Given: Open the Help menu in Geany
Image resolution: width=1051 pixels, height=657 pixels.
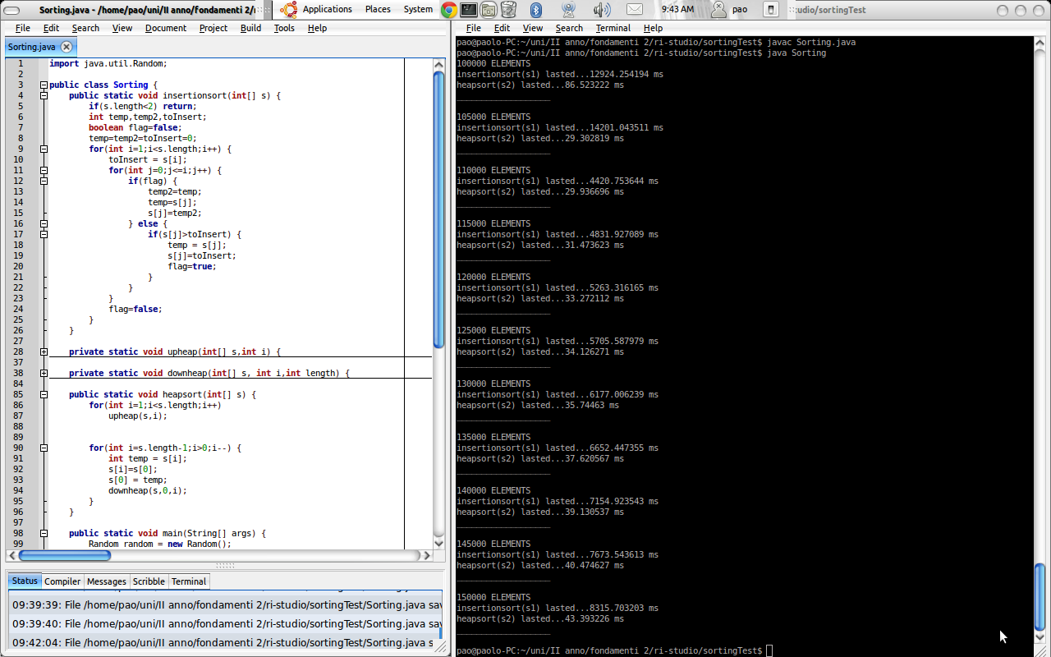Looking at the screenshot, I should pos(317,28).
